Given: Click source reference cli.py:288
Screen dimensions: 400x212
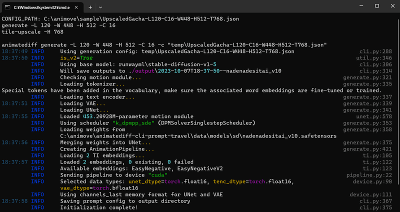Looking at the screenshot, I should point(376,51).
